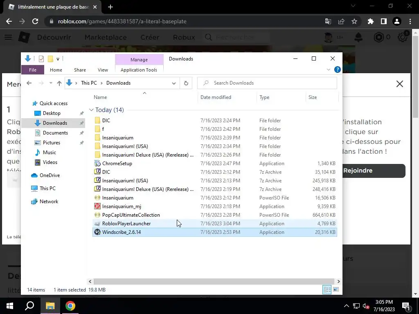Click the New Folder icon in Explorer title bar
This screenshot has height=314, width=419.
50,59
